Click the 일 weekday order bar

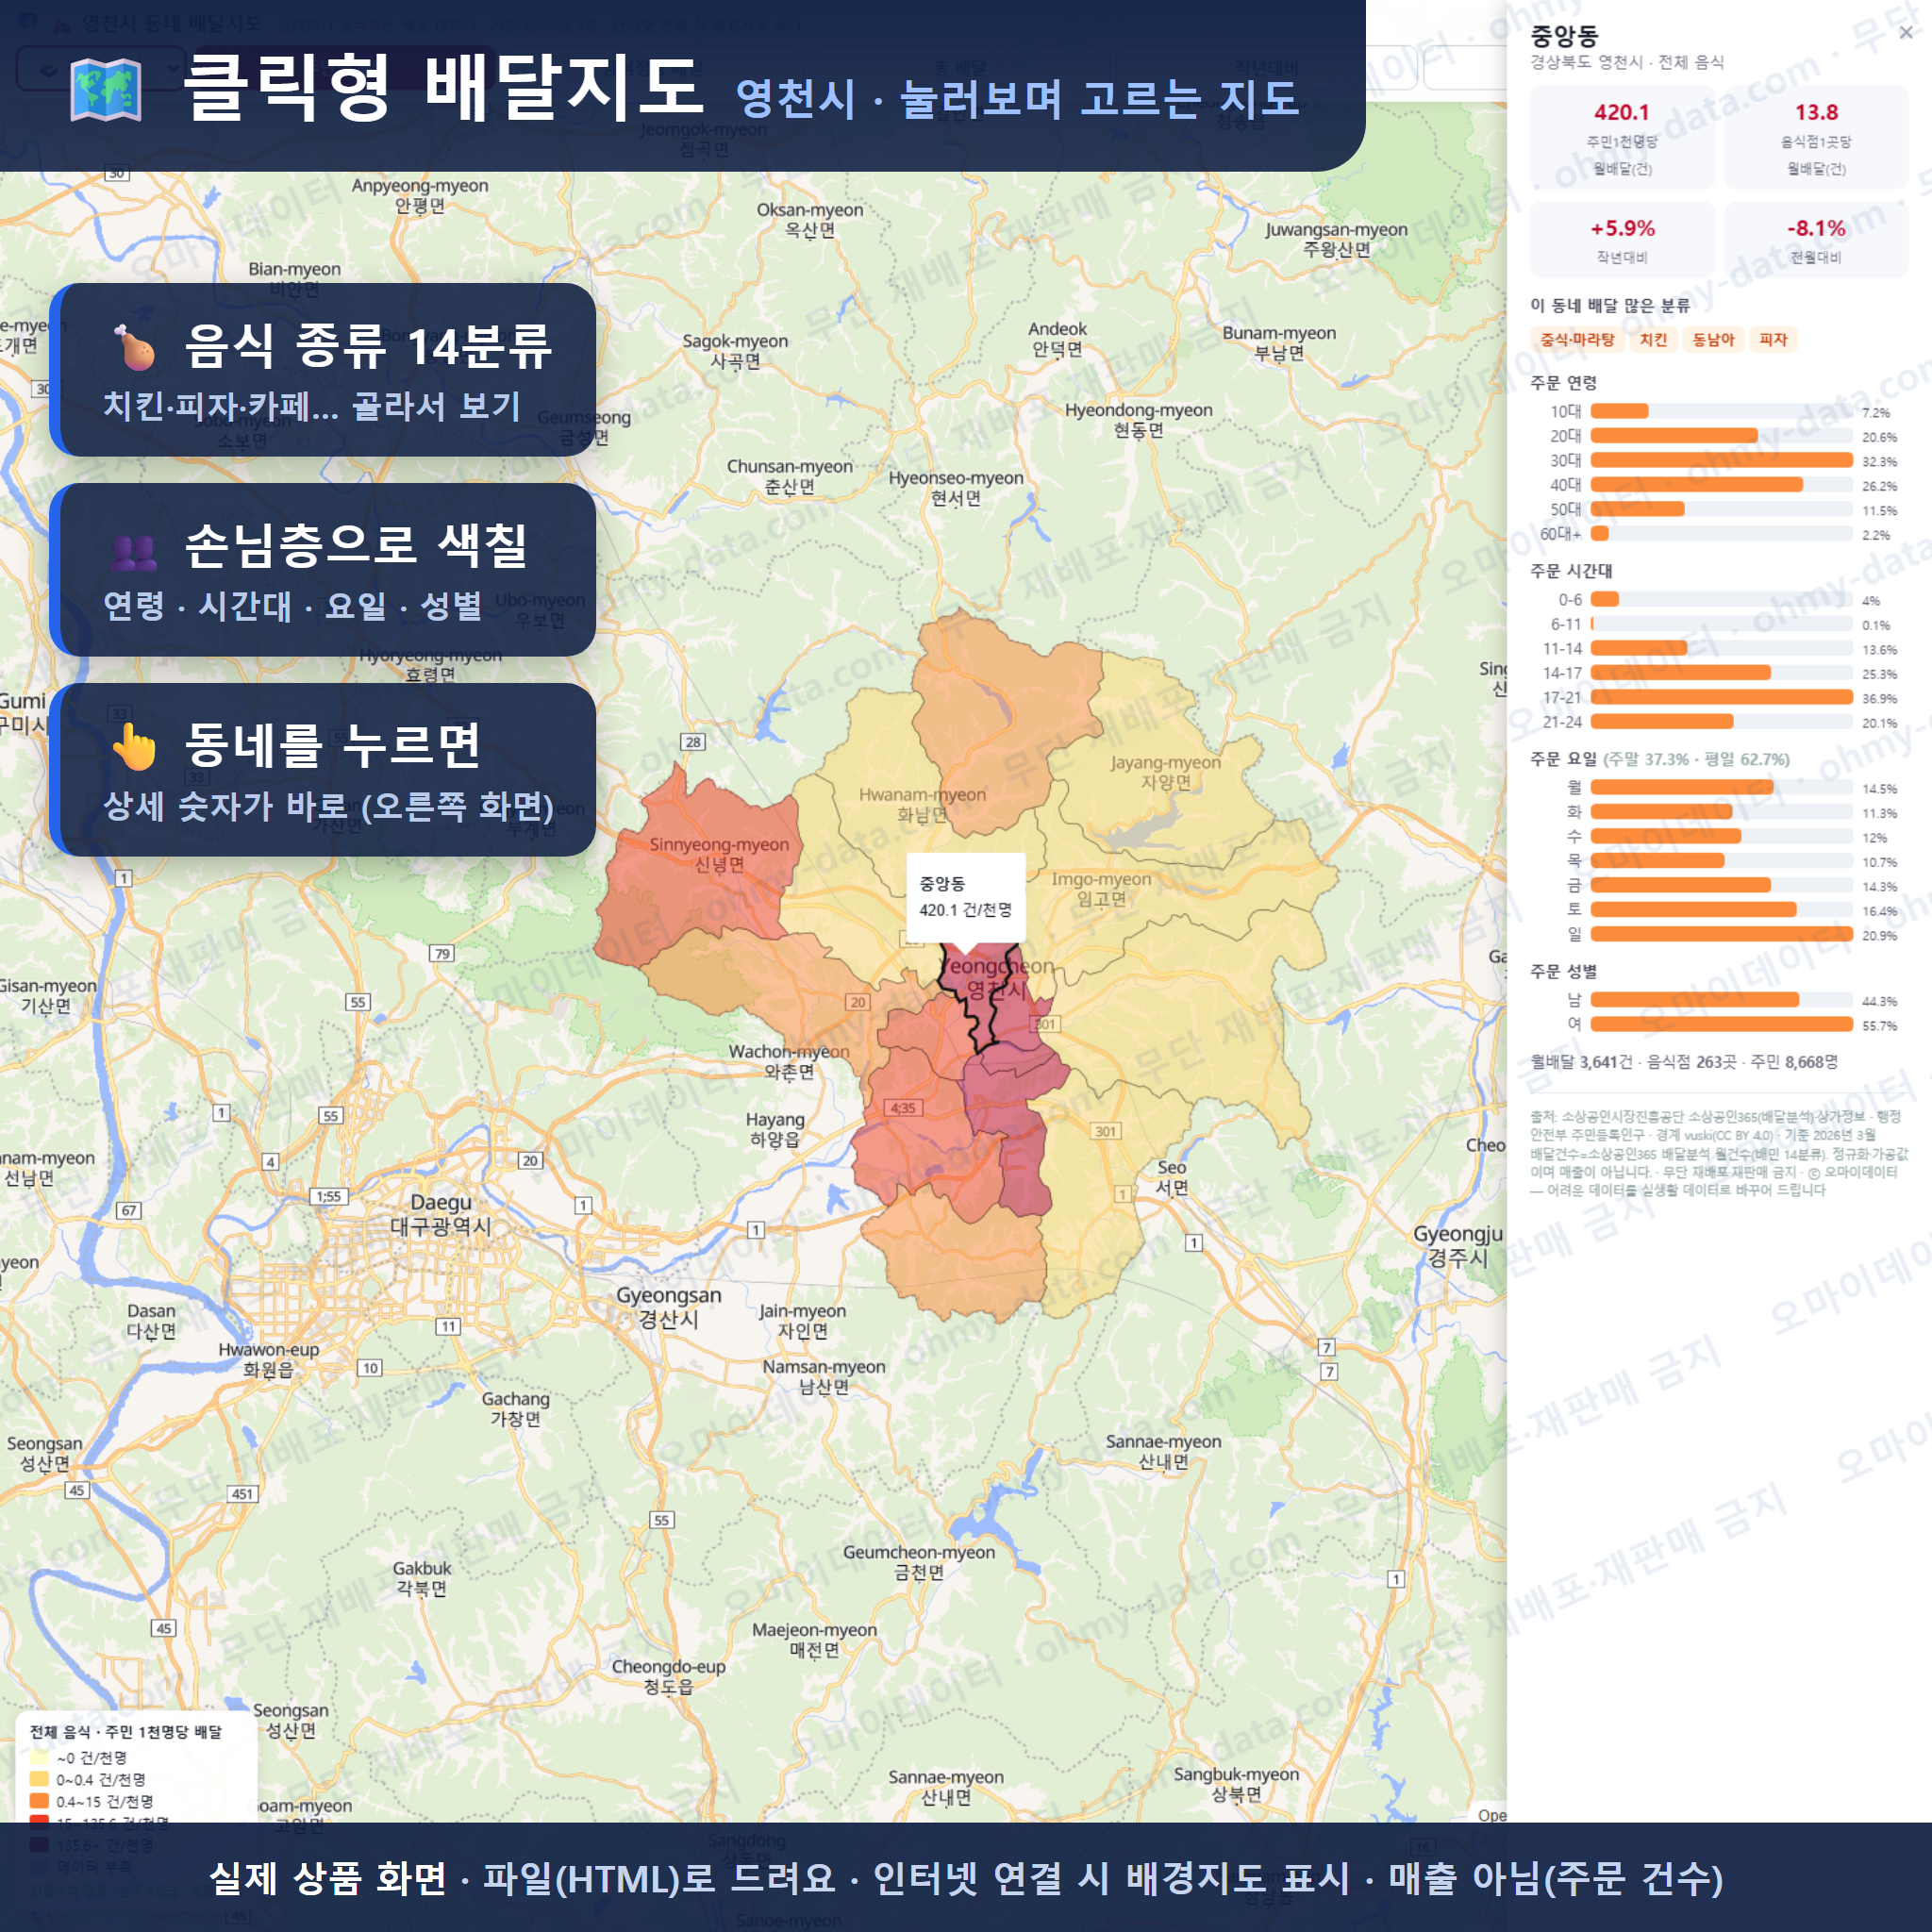click(x=1721, y=934)
